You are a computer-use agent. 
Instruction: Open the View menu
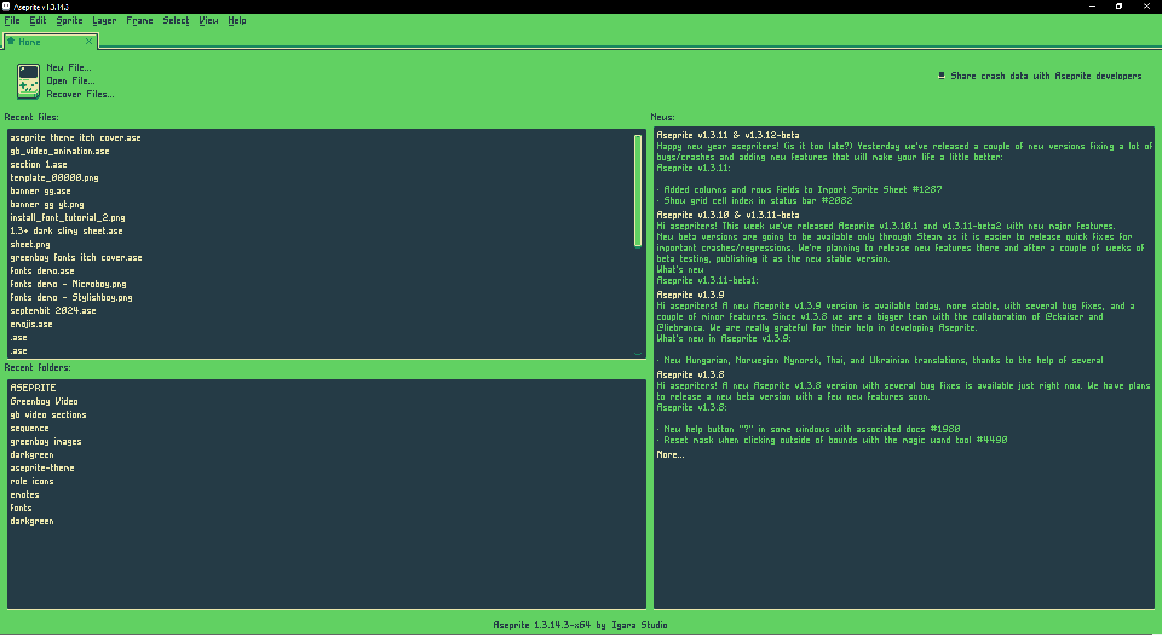[209, 21]
